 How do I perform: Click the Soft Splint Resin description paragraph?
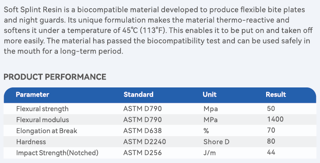pyautogui.click(x=158, y=30)
